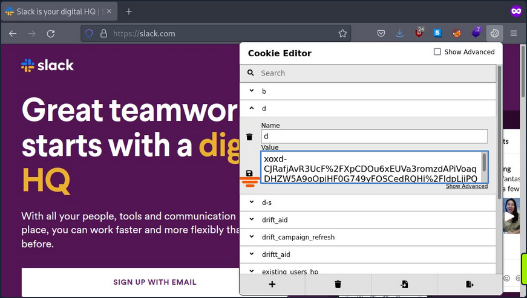527x298 pixels.
Task: Delete the 'd' cookie with its trash icon
Action: 249,137
